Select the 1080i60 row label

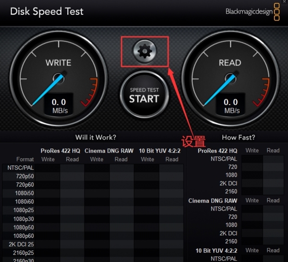[24, 202]
